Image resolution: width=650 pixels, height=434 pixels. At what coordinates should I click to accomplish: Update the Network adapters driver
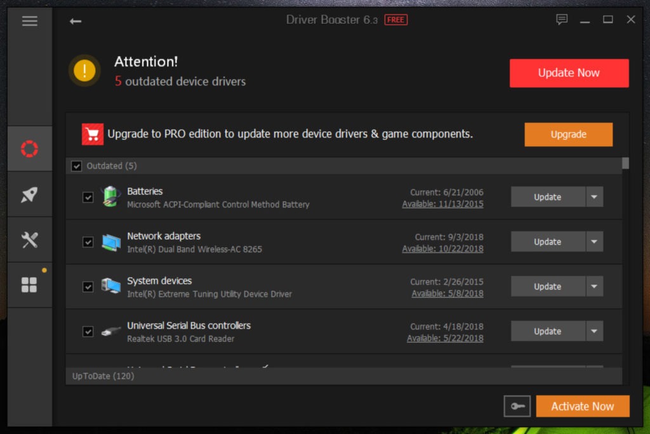[x=548, y=241]
